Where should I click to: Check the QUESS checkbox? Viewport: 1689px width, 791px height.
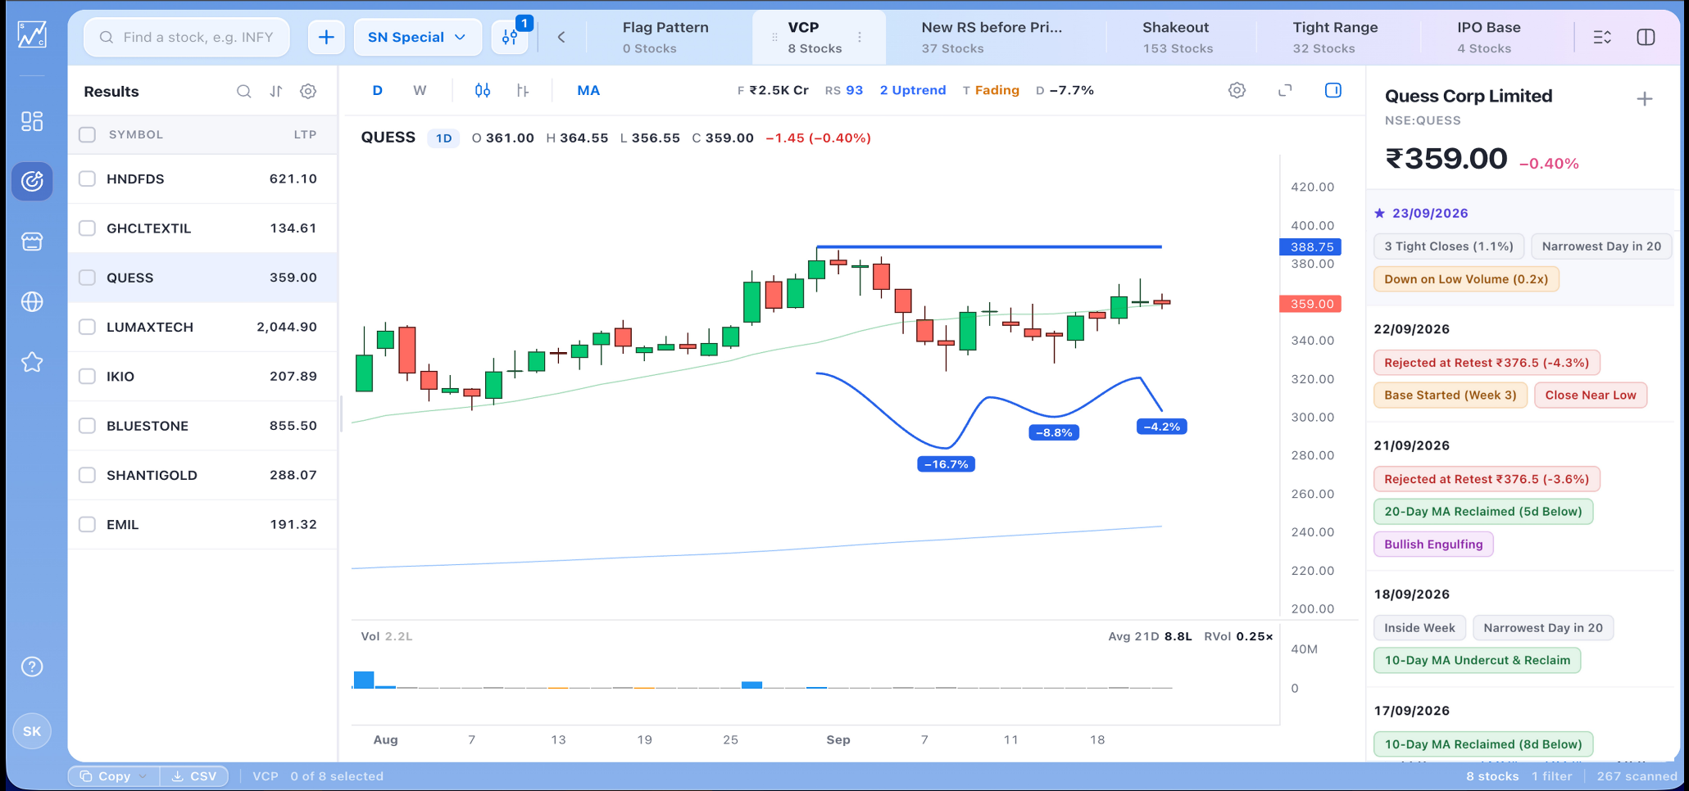click(88, 278)
